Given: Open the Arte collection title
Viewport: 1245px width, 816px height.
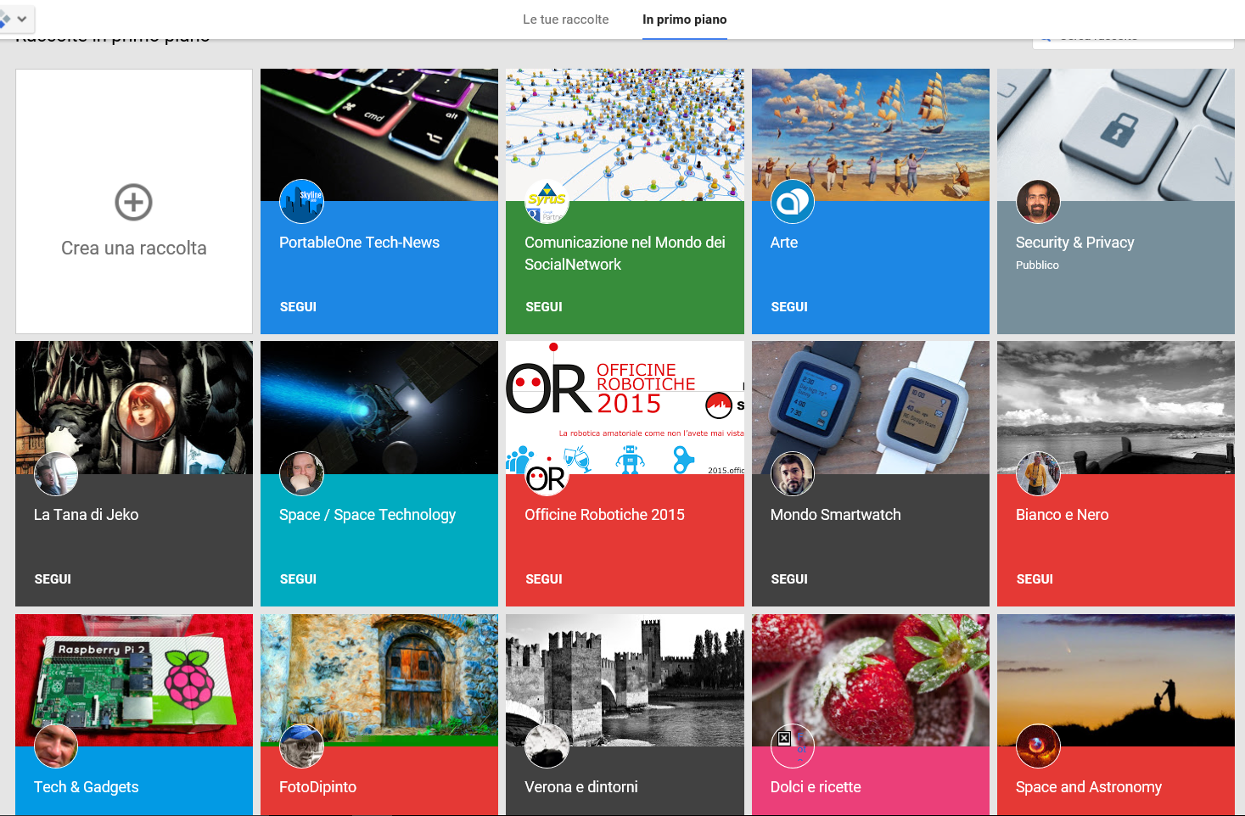Looking at the screenshot, I should (x=784, y=243).
